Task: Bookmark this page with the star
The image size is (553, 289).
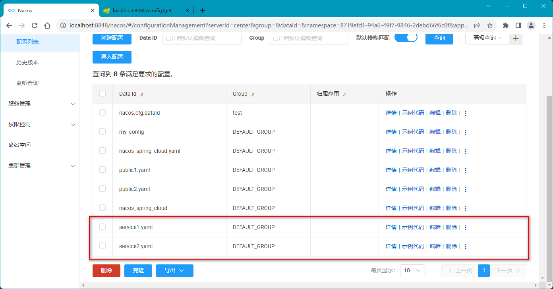Action: point(489,25)
